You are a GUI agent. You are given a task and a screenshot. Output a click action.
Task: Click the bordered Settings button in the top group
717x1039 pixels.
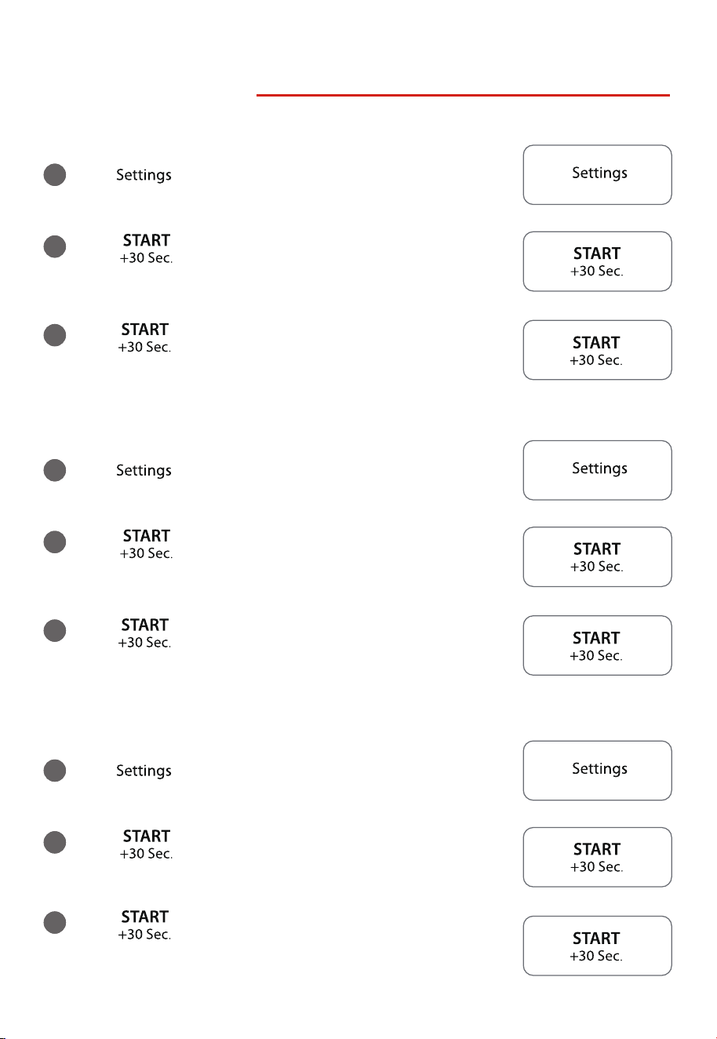(x=597, y=174)
